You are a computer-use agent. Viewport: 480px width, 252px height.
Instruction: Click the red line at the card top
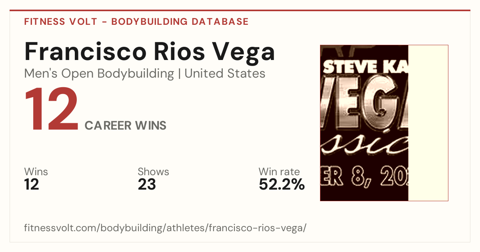point(240,10)
